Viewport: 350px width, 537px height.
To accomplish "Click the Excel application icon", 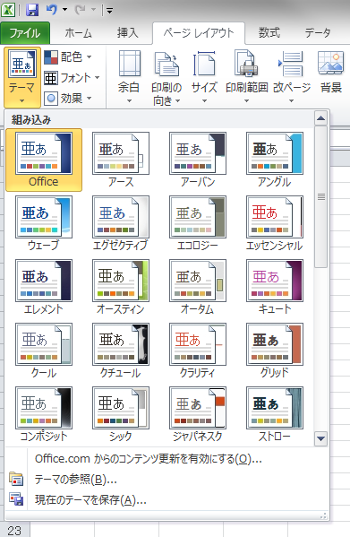I will pos(8,10).
